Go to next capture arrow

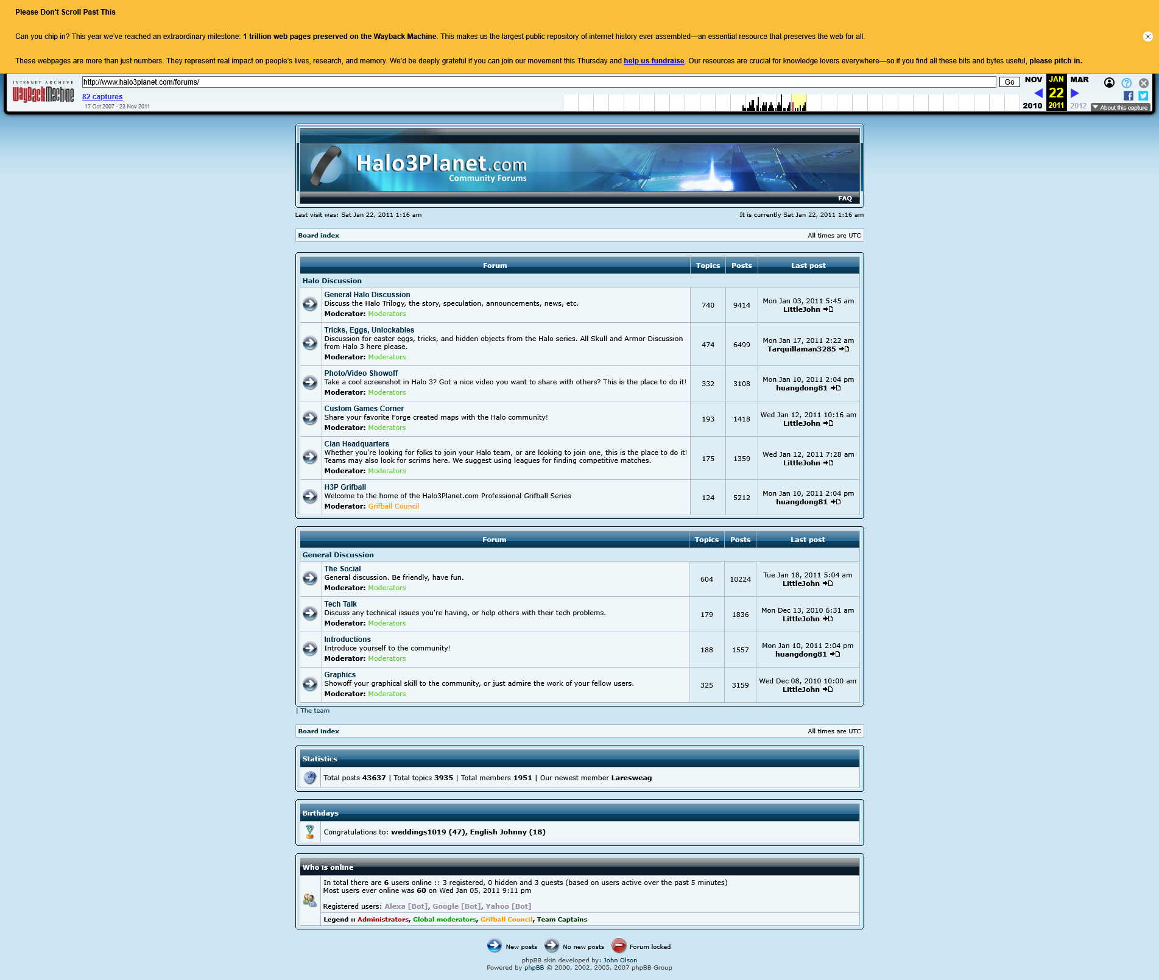click(1075, 93)
